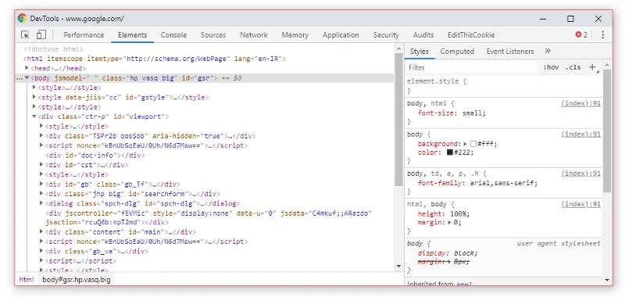Click inside the styles Filter field
This screenshot has height=297, width=625.
click(x=472, y=67)
